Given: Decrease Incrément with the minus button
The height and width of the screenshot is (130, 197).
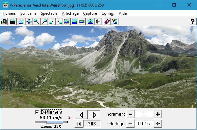Looking at the screenshot, I should tap(131, 114).
